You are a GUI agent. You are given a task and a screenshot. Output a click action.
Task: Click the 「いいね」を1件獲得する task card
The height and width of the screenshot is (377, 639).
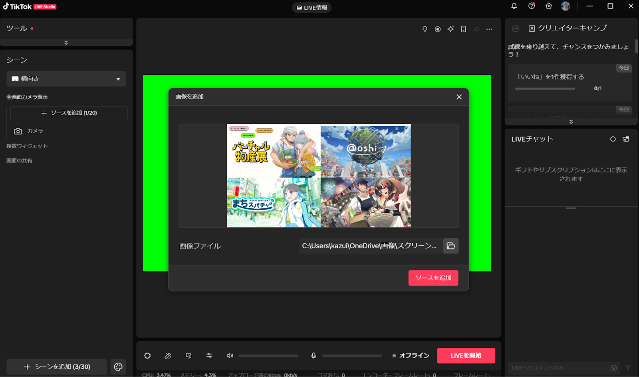click(x=570, y=82)
